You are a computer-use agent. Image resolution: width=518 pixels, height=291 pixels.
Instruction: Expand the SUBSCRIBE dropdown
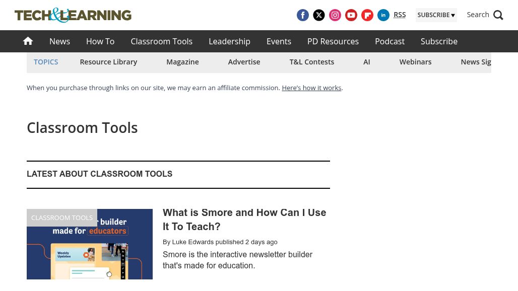(x=436, y=15)
